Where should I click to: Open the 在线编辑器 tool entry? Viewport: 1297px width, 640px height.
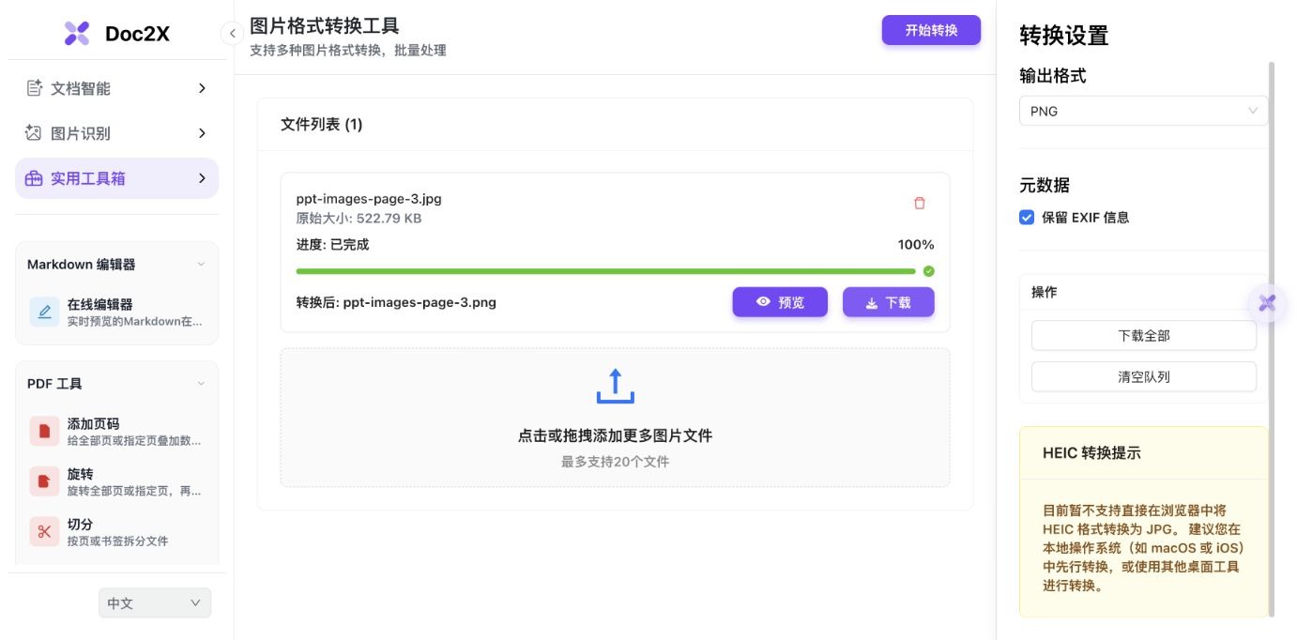click(116, 312)
